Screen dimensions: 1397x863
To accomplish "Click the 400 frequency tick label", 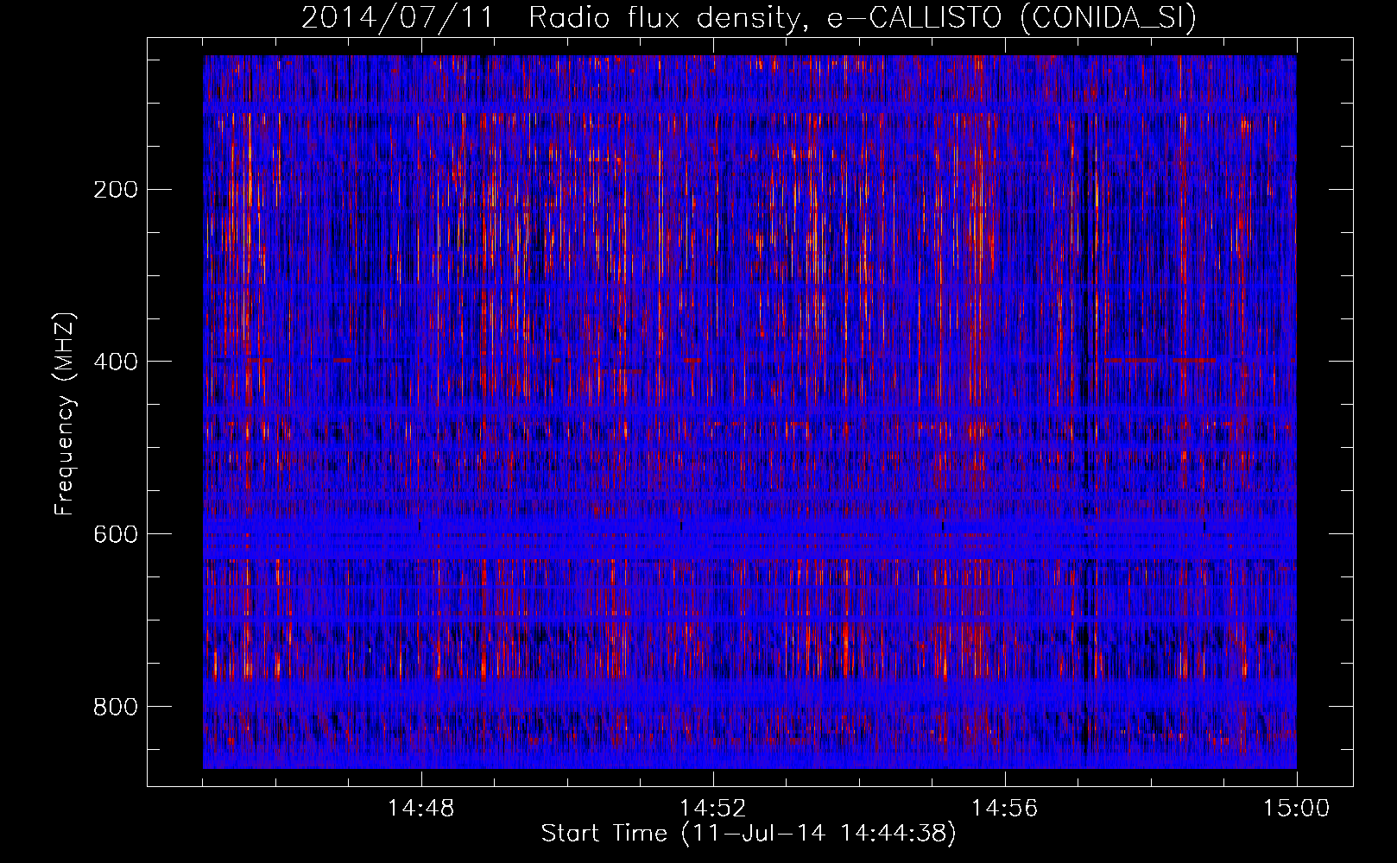I will (x=116, y=362).
